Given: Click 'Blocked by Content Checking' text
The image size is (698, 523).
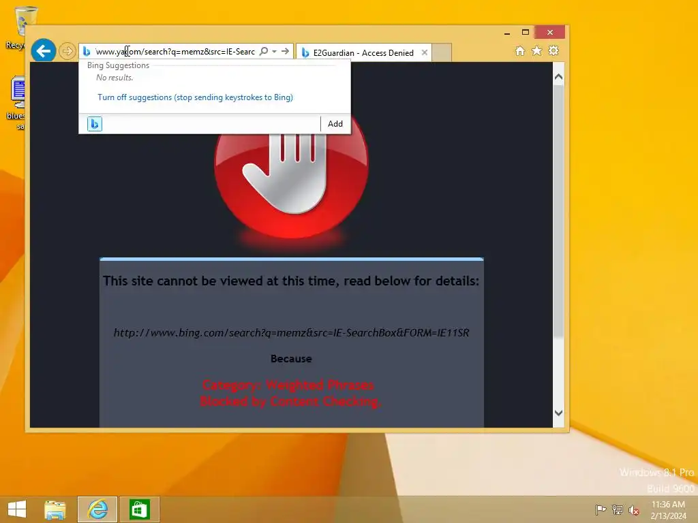Looking at the screenshot, I should [x=290, y=402].
